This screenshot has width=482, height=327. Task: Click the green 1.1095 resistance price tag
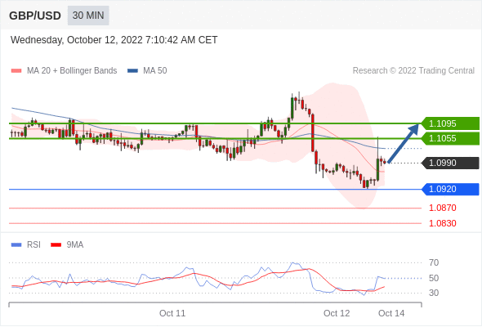[x=450, y=123]
